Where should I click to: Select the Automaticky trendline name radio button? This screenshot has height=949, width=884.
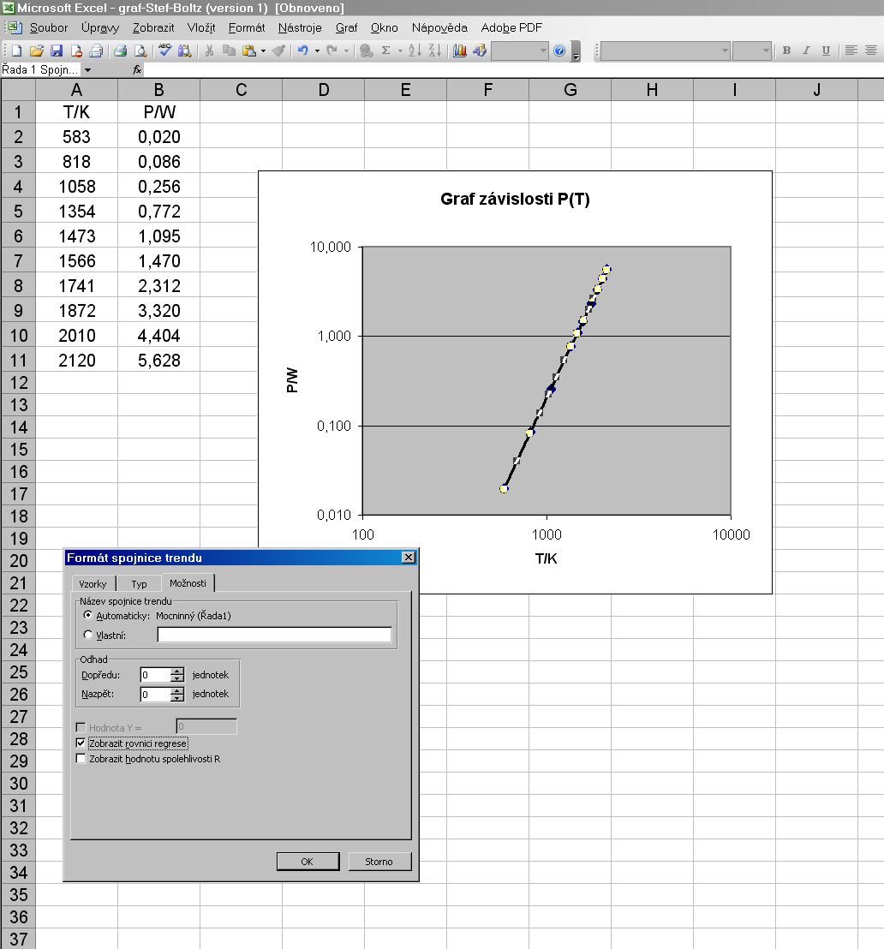point(88,615)
